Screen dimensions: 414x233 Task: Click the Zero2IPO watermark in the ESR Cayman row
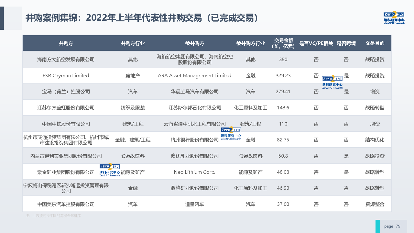tap(332, 82)
